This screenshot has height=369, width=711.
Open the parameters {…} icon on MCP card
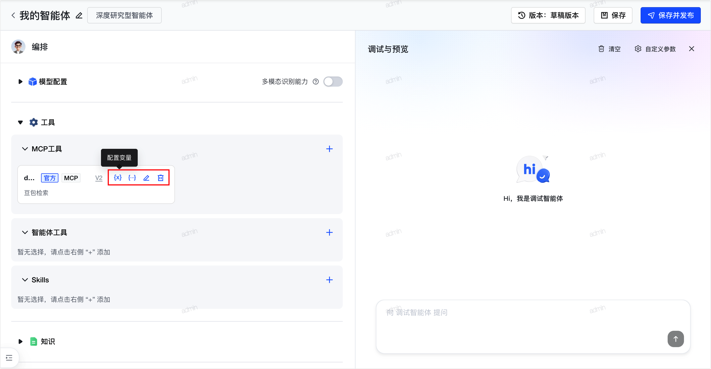pyautogui.click(x=132, y=178)
